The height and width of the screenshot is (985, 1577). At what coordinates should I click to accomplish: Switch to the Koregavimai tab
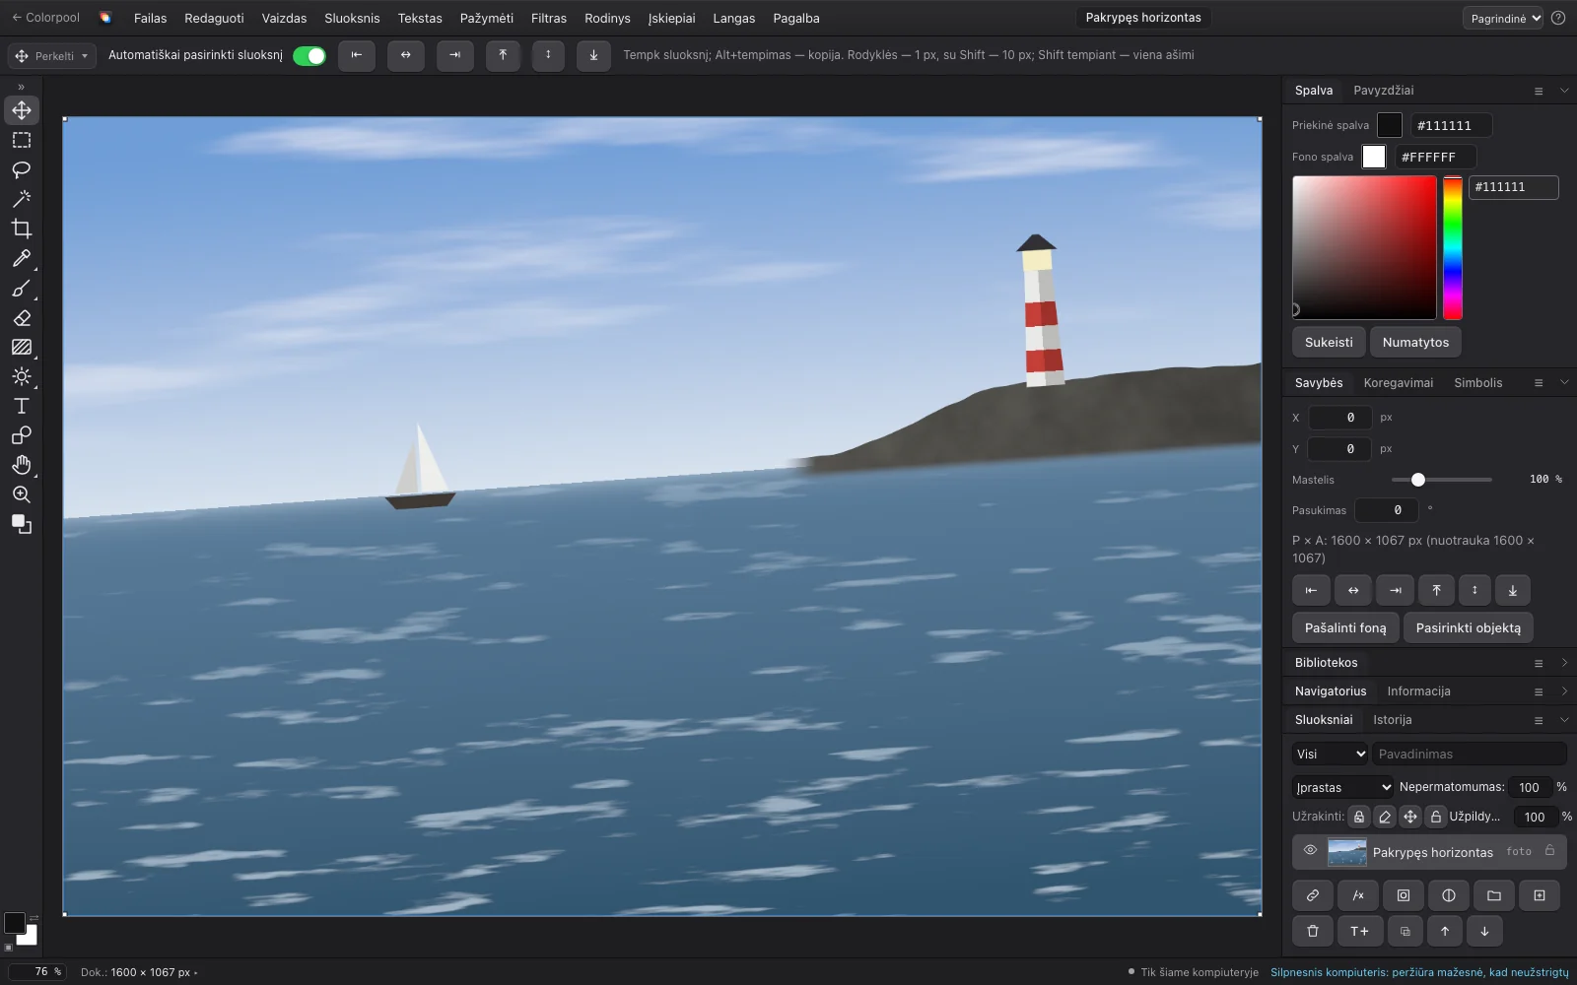point(1399,383)
